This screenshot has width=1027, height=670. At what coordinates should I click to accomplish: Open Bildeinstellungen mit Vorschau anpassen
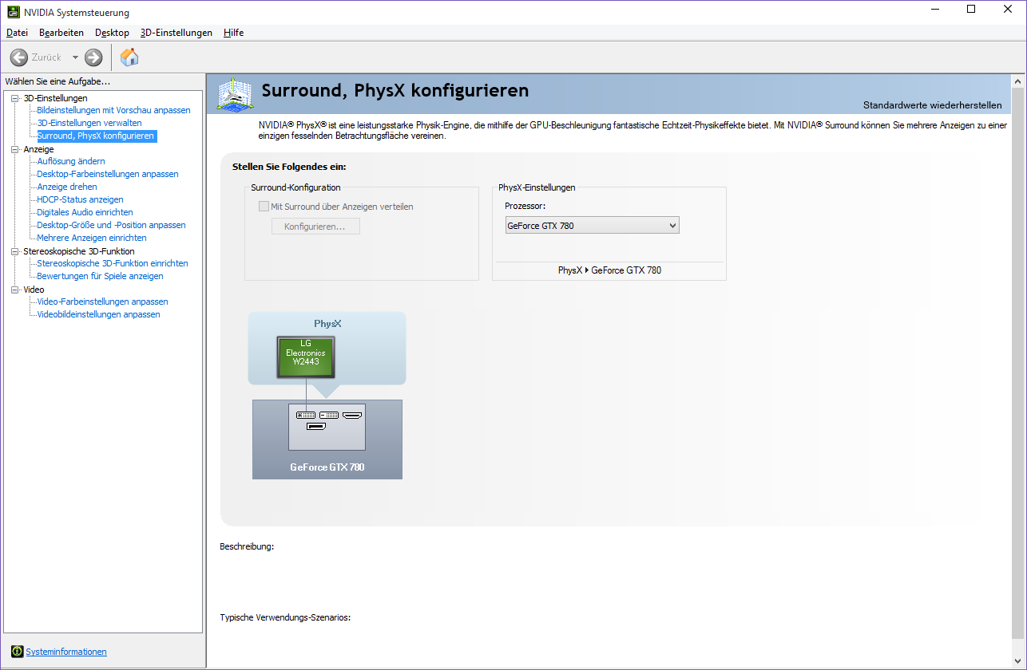point(113,110)
